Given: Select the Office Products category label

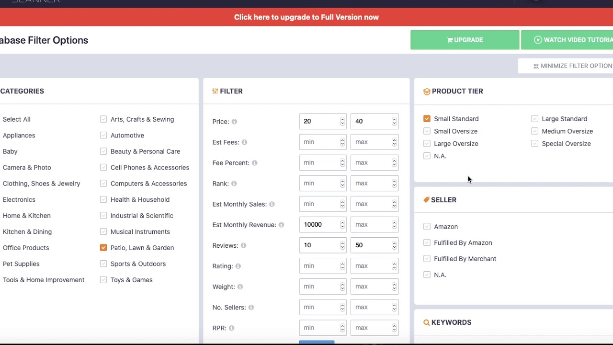Looking at the screenshot, I should tap(26, 248).
